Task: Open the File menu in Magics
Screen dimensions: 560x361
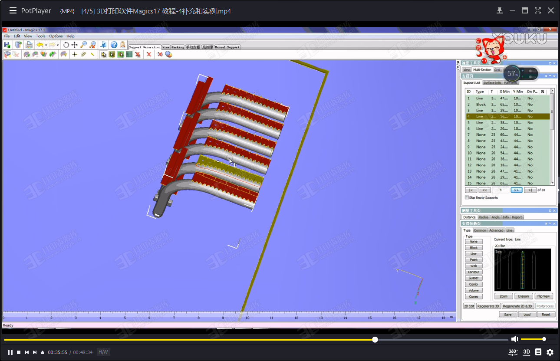Action: [7, 36]
